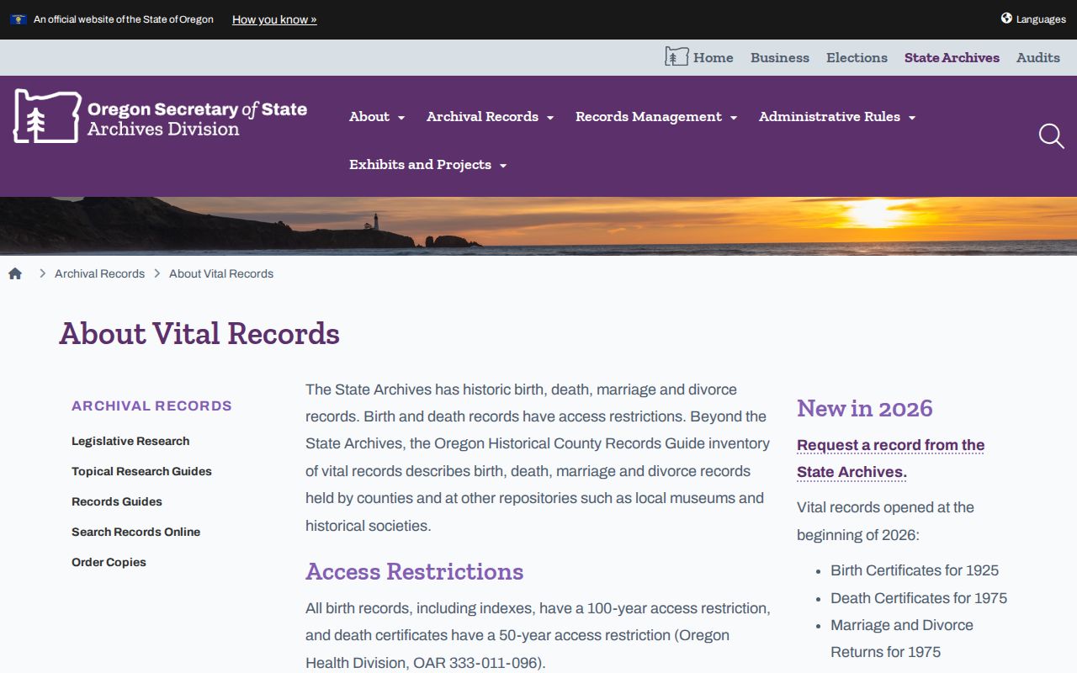This screenshot has height=673, width=1077.
Task: Click the 'New in 2026' heading
Action: tap(865, 409)
